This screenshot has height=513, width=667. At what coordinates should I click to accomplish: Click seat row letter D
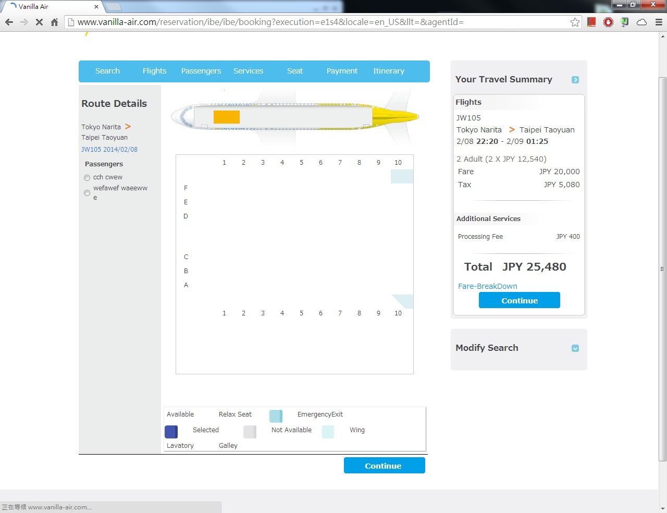pos(186,216)
